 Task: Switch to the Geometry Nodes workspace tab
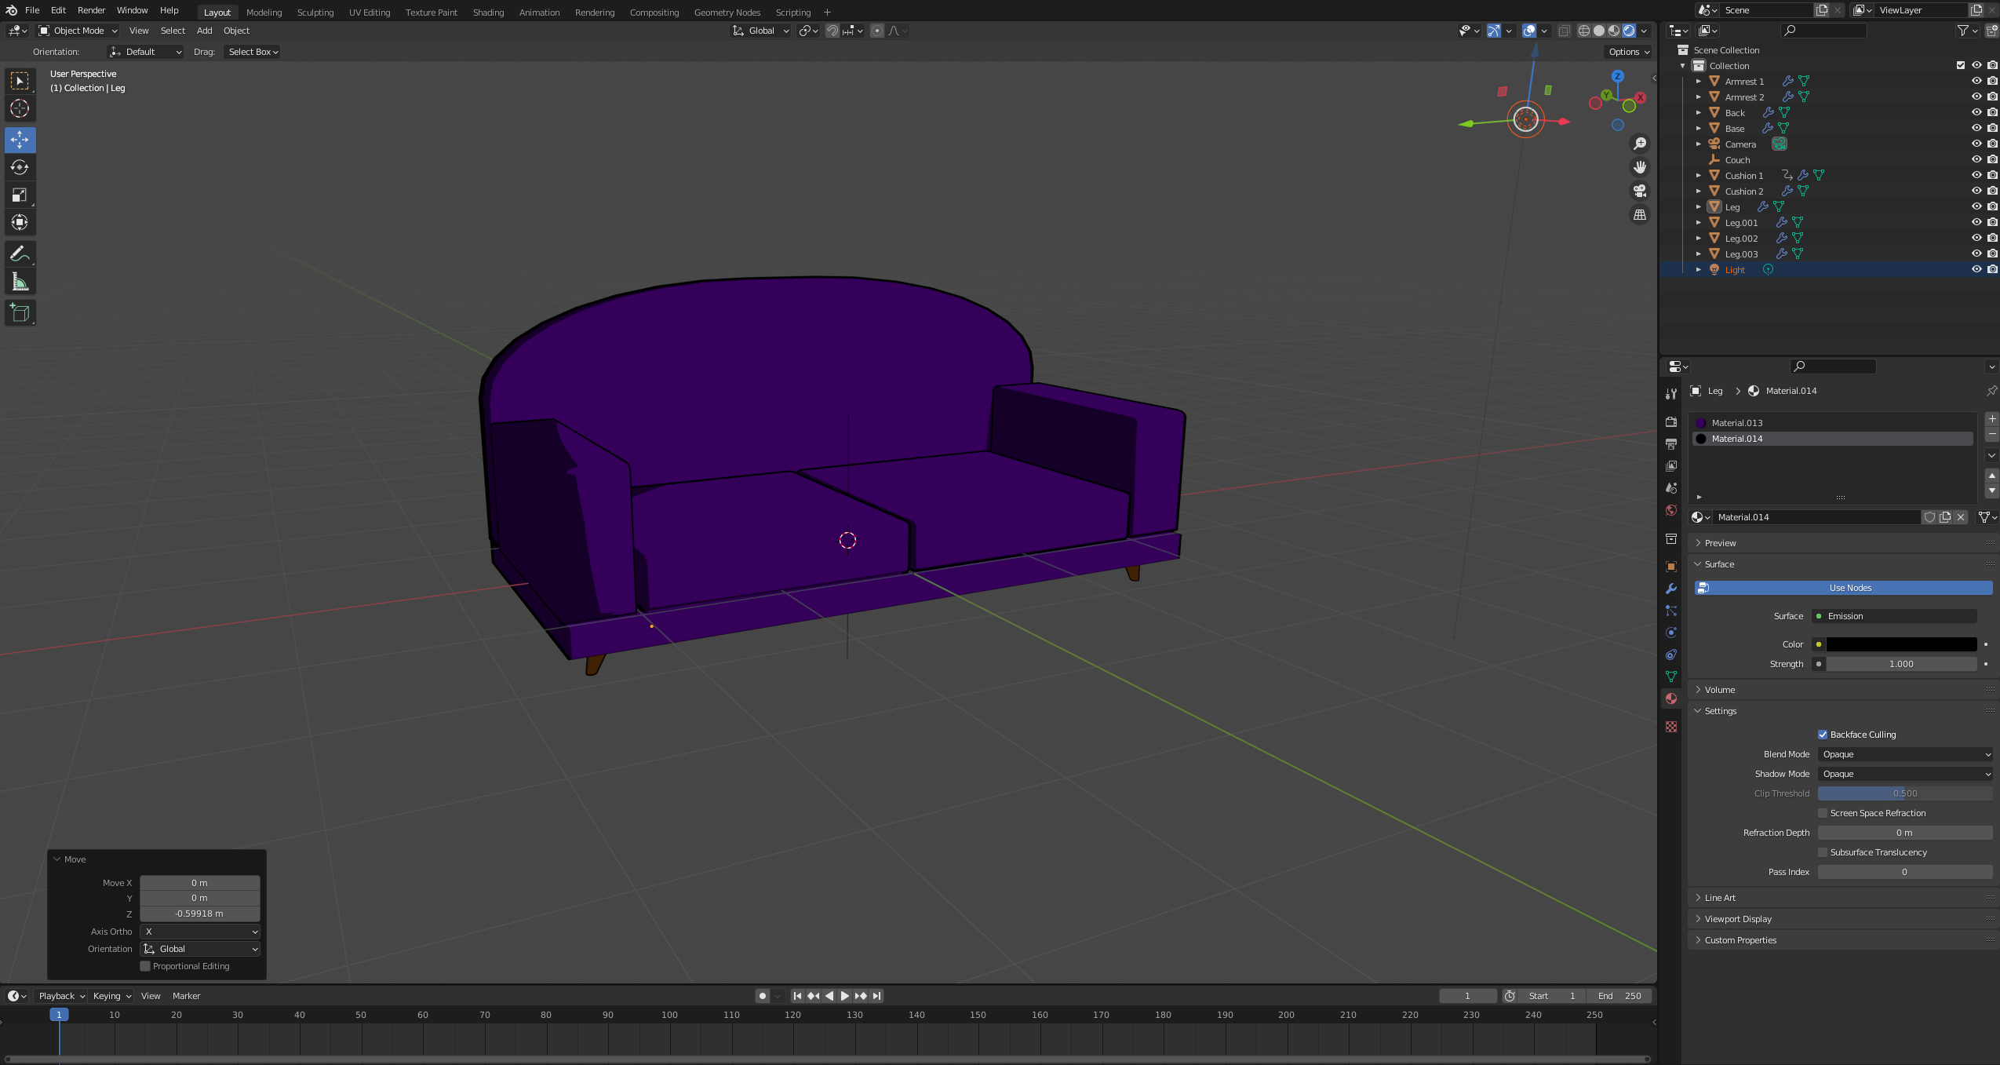pos(727,13)
